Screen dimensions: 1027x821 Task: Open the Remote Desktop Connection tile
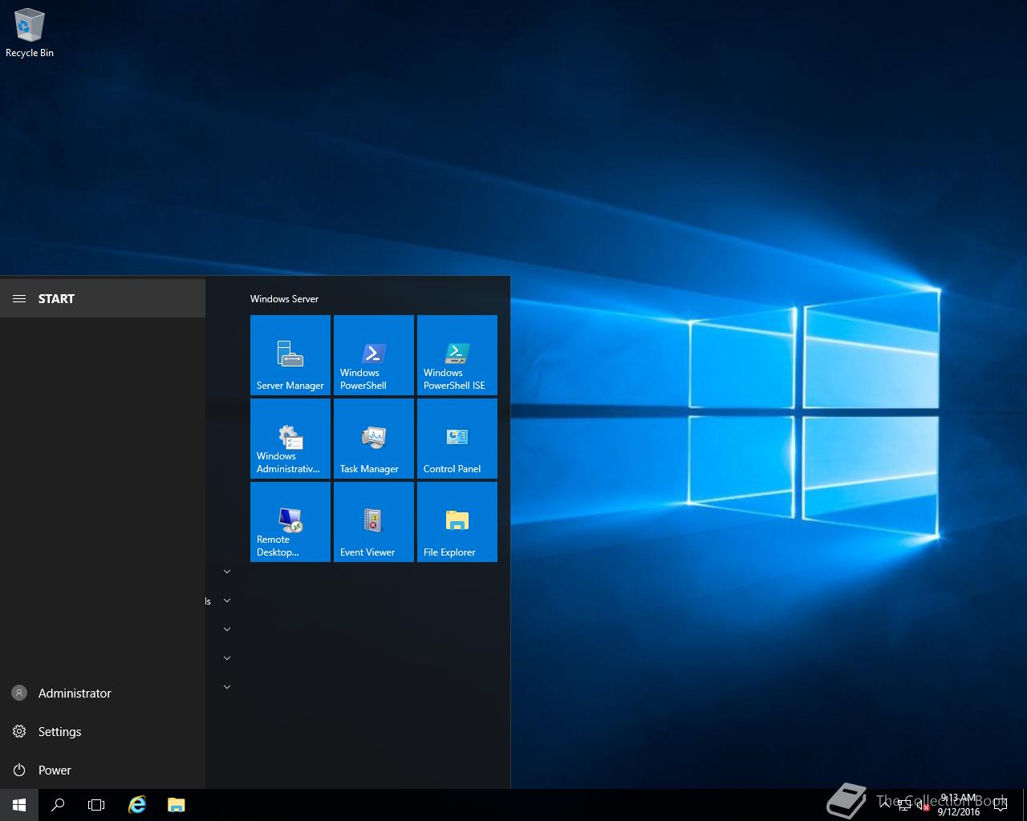290,522
